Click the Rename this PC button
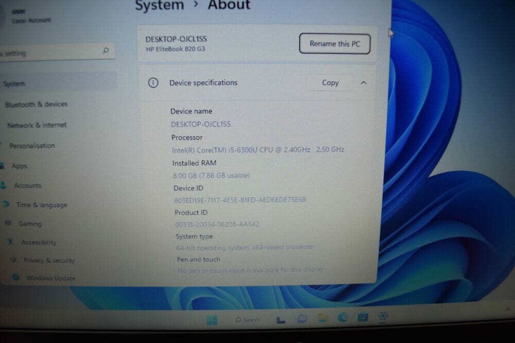This screenshot has width=515, height=343. click(x=334, y=44)
